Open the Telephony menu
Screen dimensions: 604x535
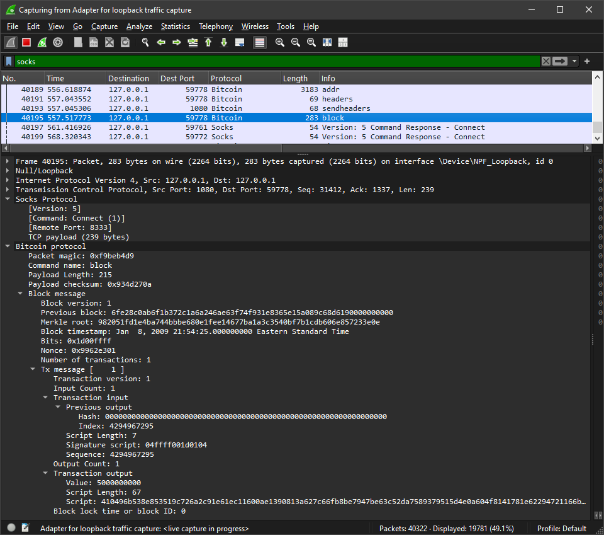point(216,26)
